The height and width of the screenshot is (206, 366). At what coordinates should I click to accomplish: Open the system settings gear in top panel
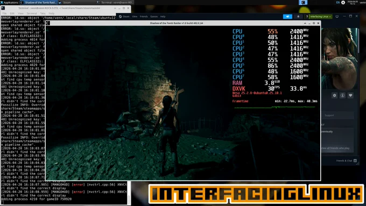coord(343,2)
